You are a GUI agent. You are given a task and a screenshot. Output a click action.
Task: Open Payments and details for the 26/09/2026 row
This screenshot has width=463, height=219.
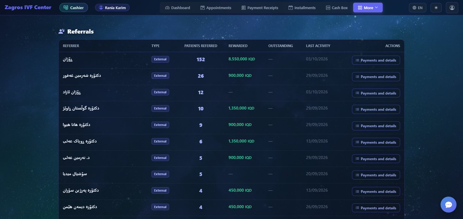(x=376, y=208)
